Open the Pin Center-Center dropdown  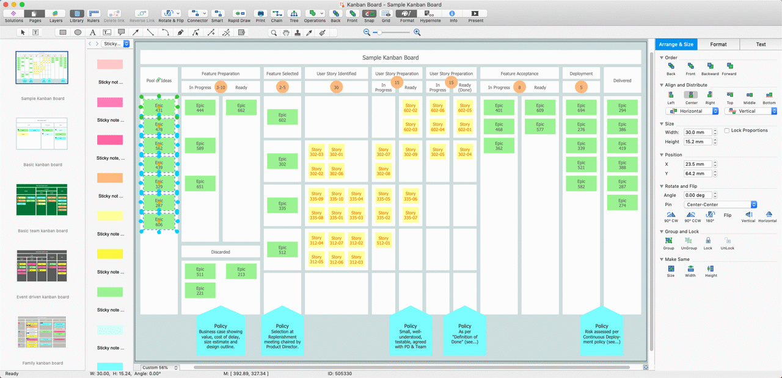720,204
